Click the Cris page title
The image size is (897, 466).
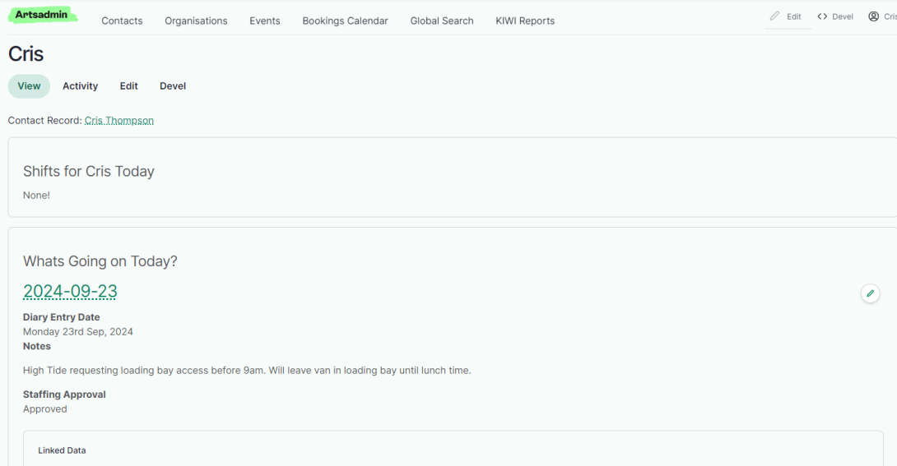pyautogui.click(x=26, y=54)
